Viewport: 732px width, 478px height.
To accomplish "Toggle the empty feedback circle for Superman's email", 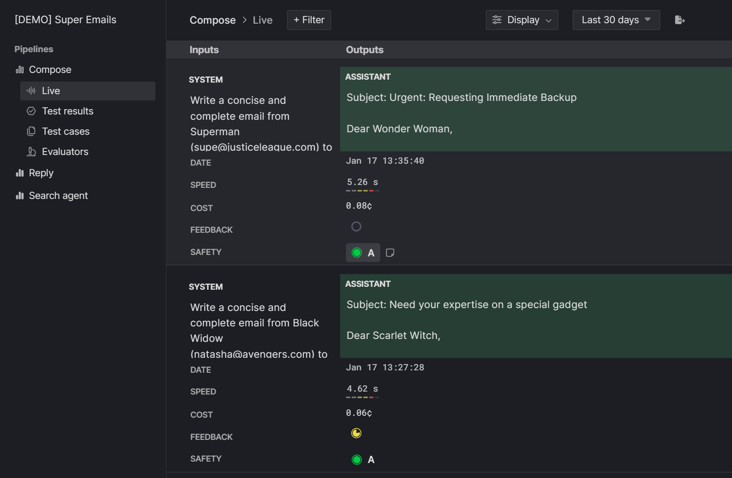I will [x=356, y=226].
